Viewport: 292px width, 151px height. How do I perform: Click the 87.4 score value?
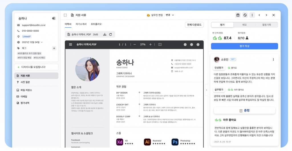pos(227,38)
